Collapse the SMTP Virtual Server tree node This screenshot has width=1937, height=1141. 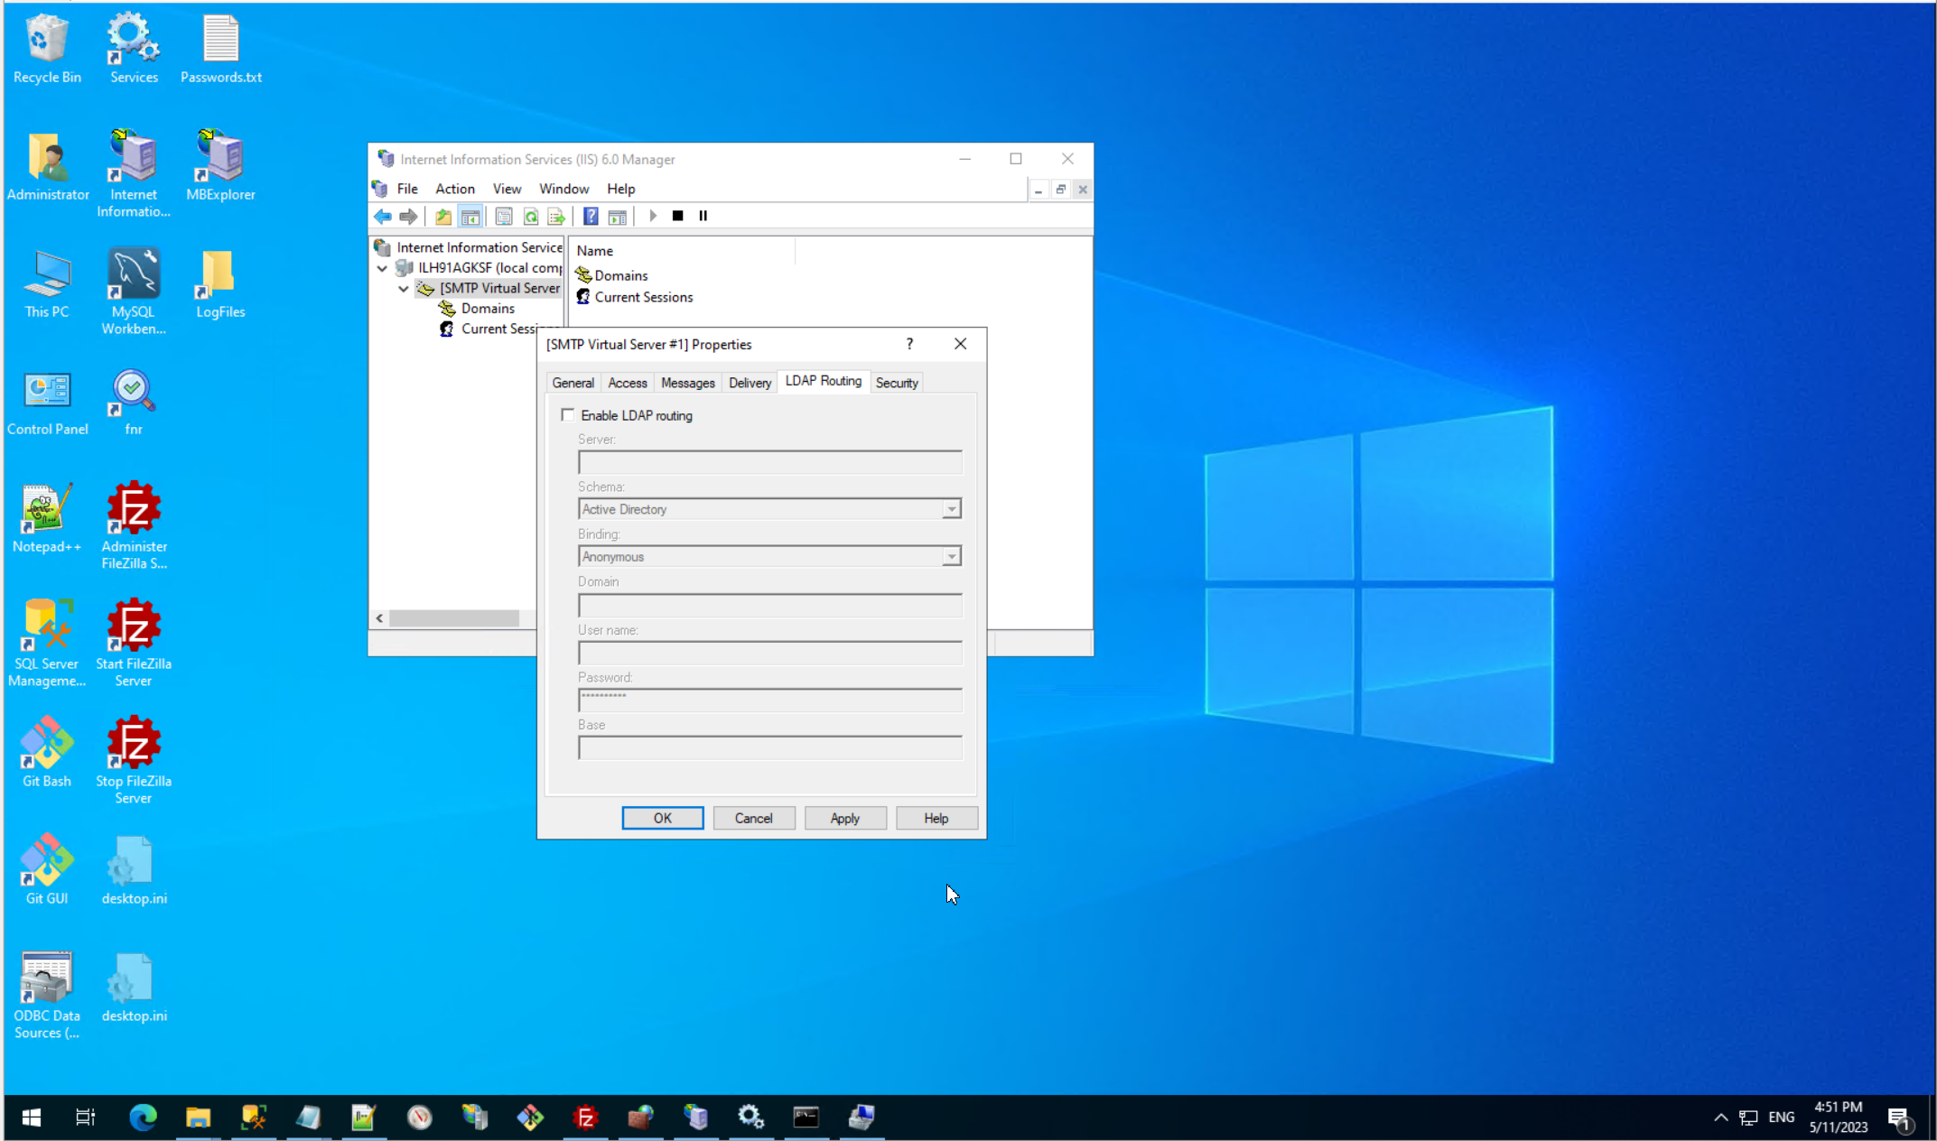404,289
